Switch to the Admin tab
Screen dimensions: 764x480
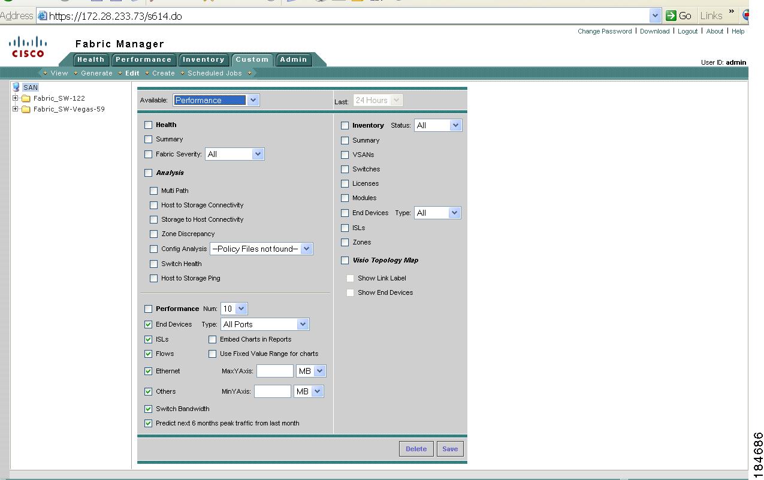(294, 59)
